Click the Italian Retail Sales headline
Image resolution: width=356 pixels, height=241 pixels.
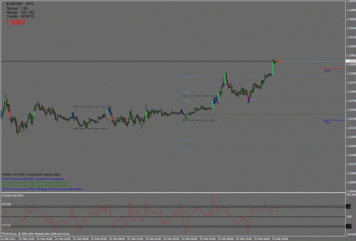coord(35,186)
